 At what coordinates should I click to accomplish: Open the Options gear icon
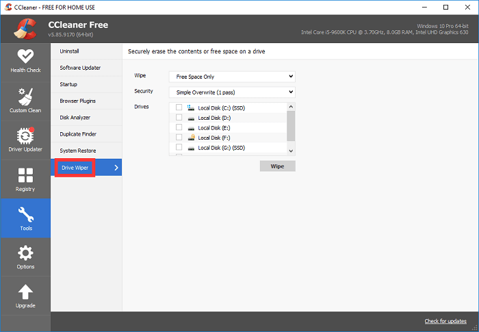coord(25,253)
